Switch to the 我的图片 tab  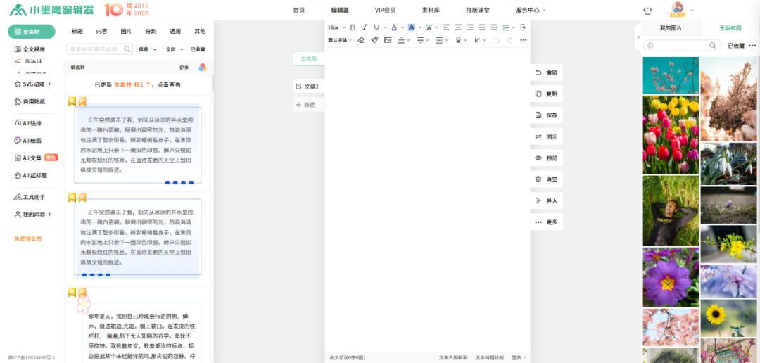coord(671,28)
